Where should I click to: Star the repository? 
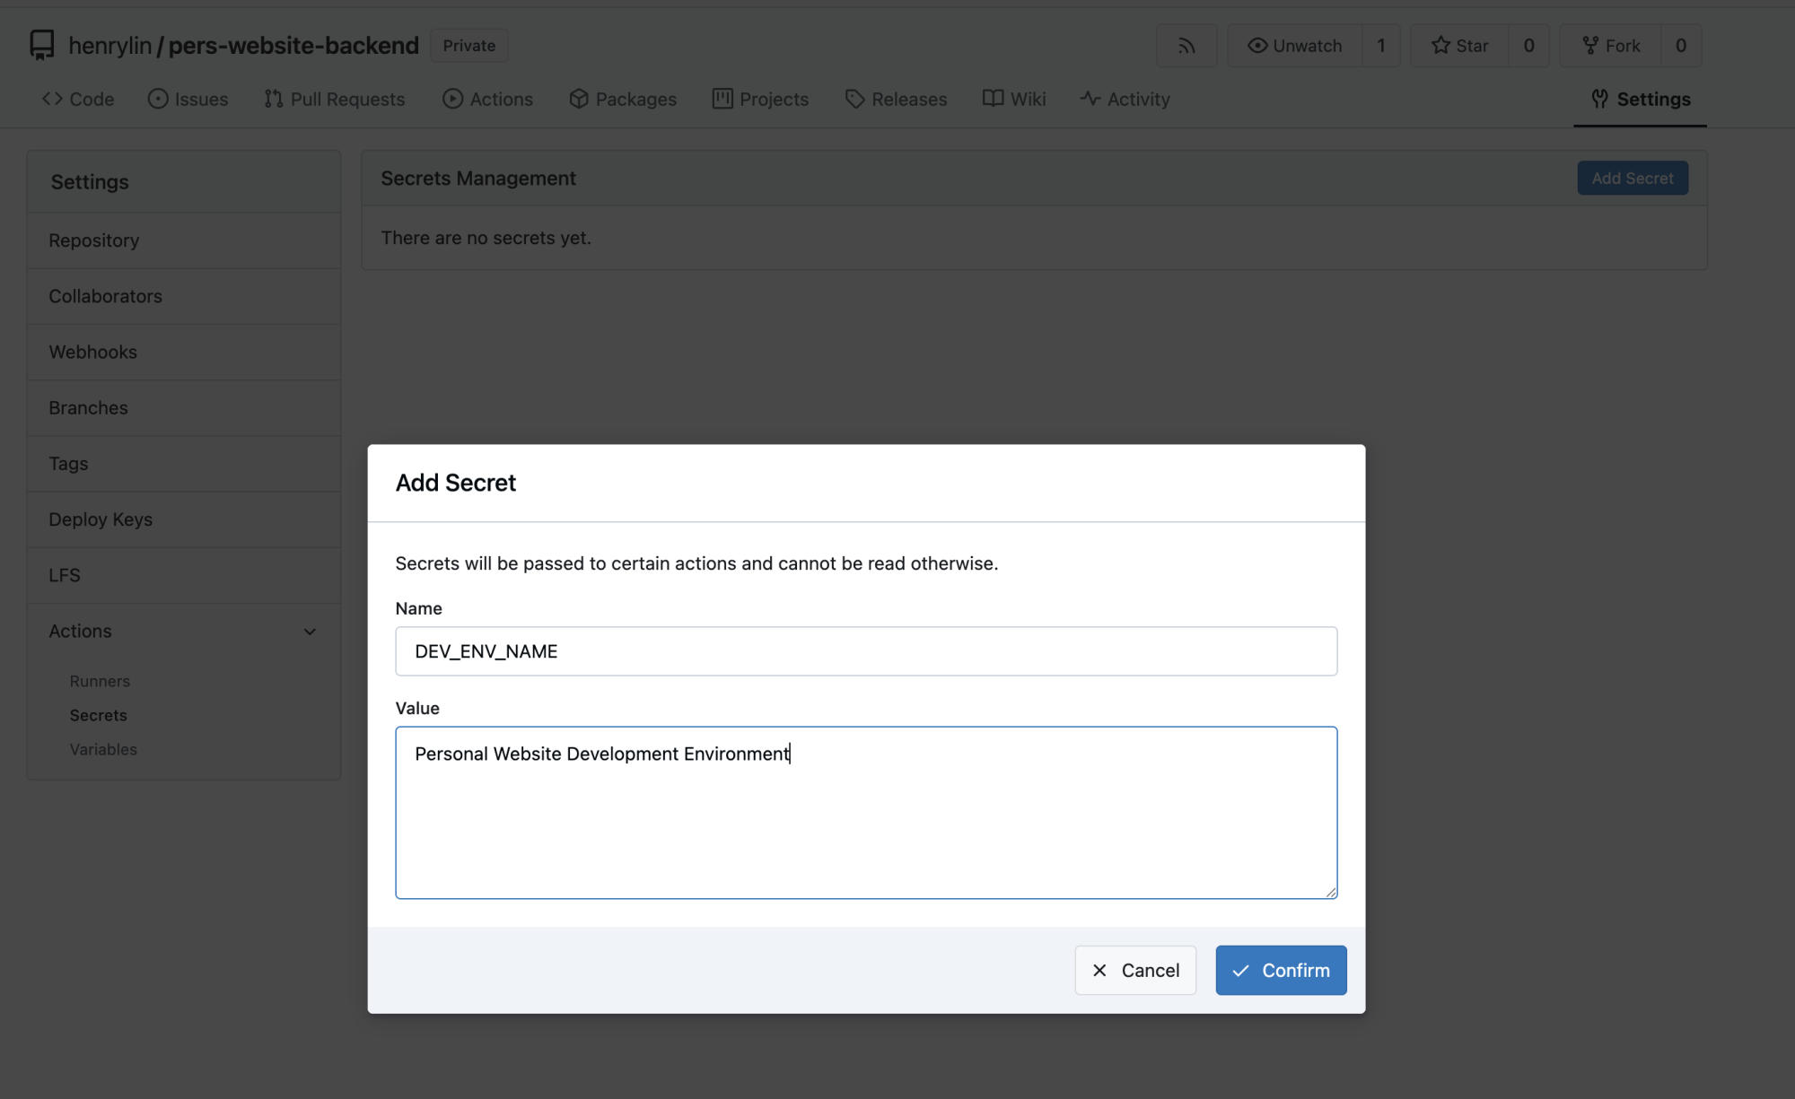pos(1459,46)
